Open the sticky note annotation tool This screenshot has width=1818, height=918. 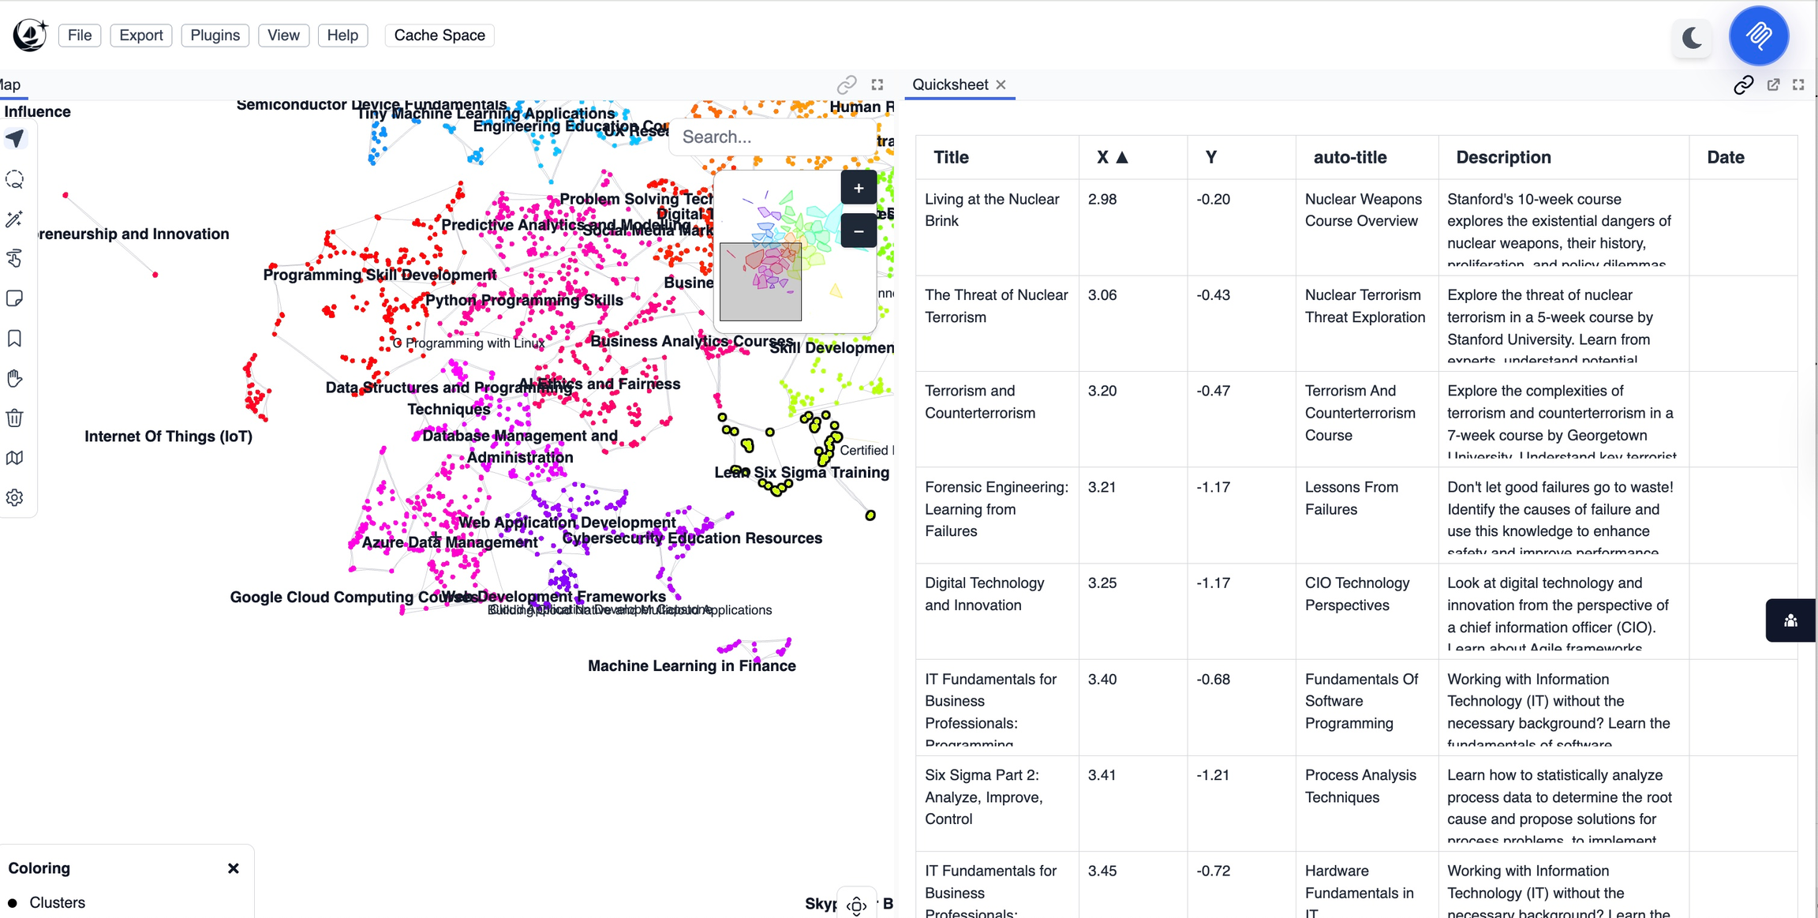[x=15, y=298]
